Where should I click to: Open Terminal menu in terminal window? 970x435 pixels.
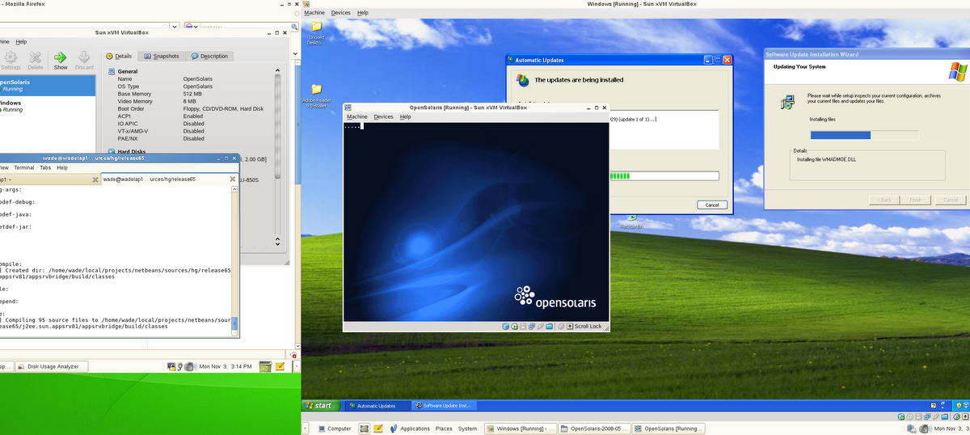[x=23, y=167]
